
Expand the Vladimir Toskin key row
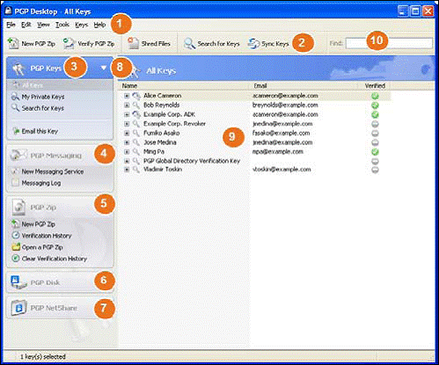(x=127, y=170)
